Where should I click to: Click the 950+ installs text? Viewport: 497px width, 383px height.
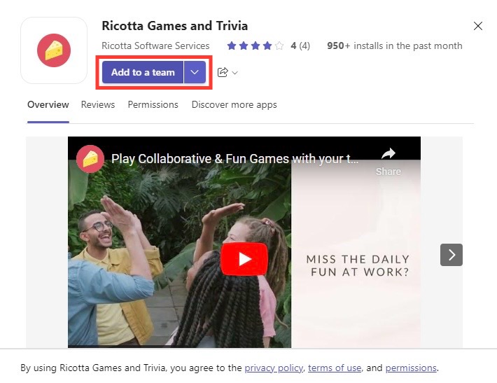[x=395, y=46]
